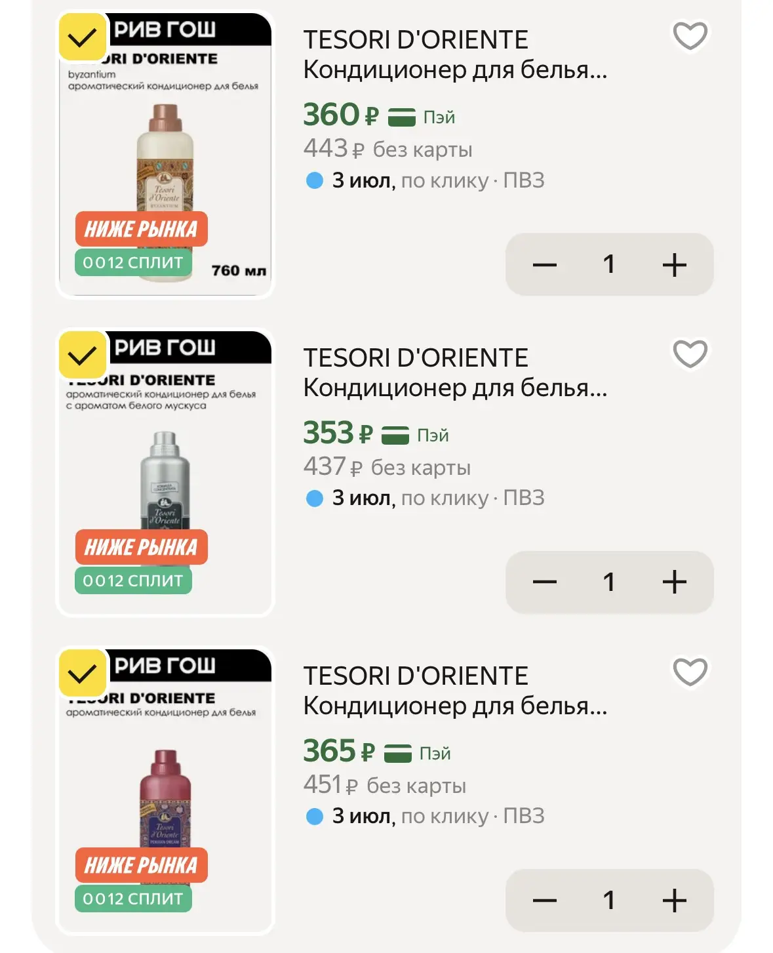This screenshot has height=953, width=773.
Task: Uncheck the byzantium conditioner selection checkbox
Action: coord(83,37)
